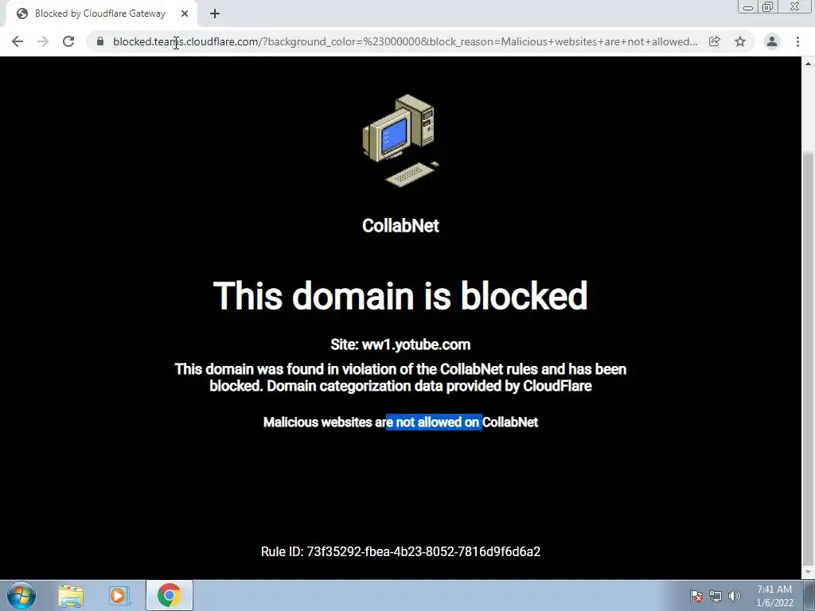The image size is (815, 611).
Task: Open the Windows Start menu
Action: [21, 595]
